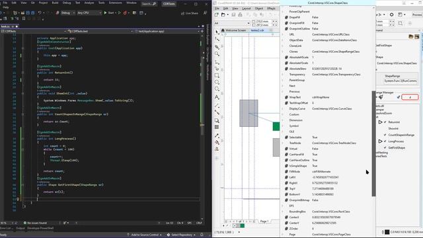Click the Page 1 tab in CorelDRAW
The height and width of the screenshot is (238, 423).
pos(264,221)
